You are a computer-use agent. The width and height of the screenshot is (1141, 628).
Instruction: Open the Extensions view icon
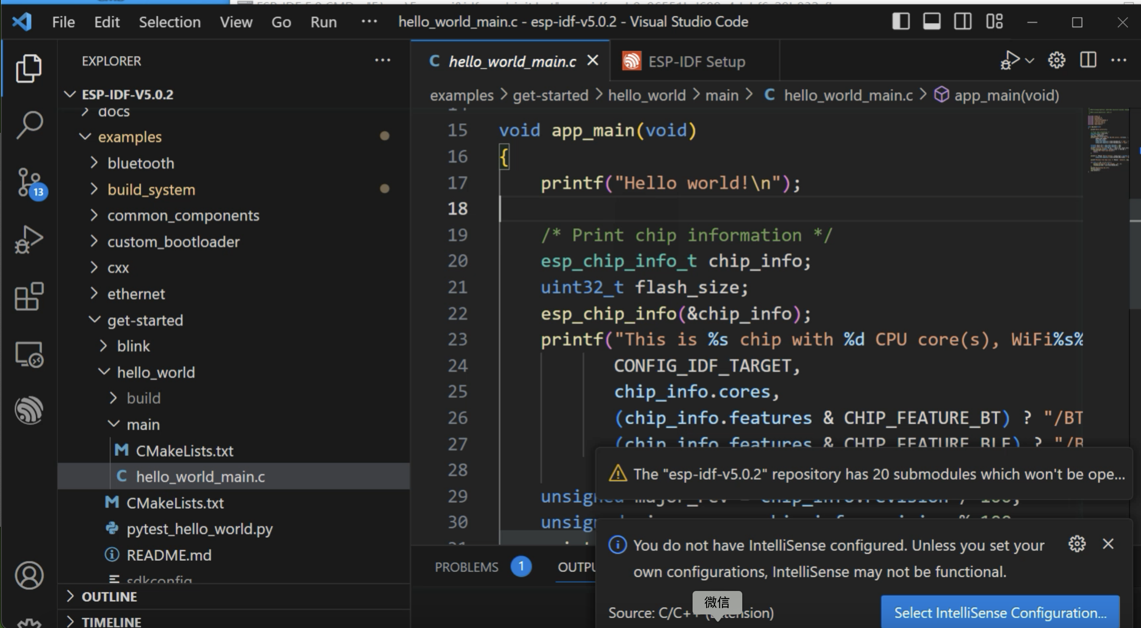coord(29,296)
